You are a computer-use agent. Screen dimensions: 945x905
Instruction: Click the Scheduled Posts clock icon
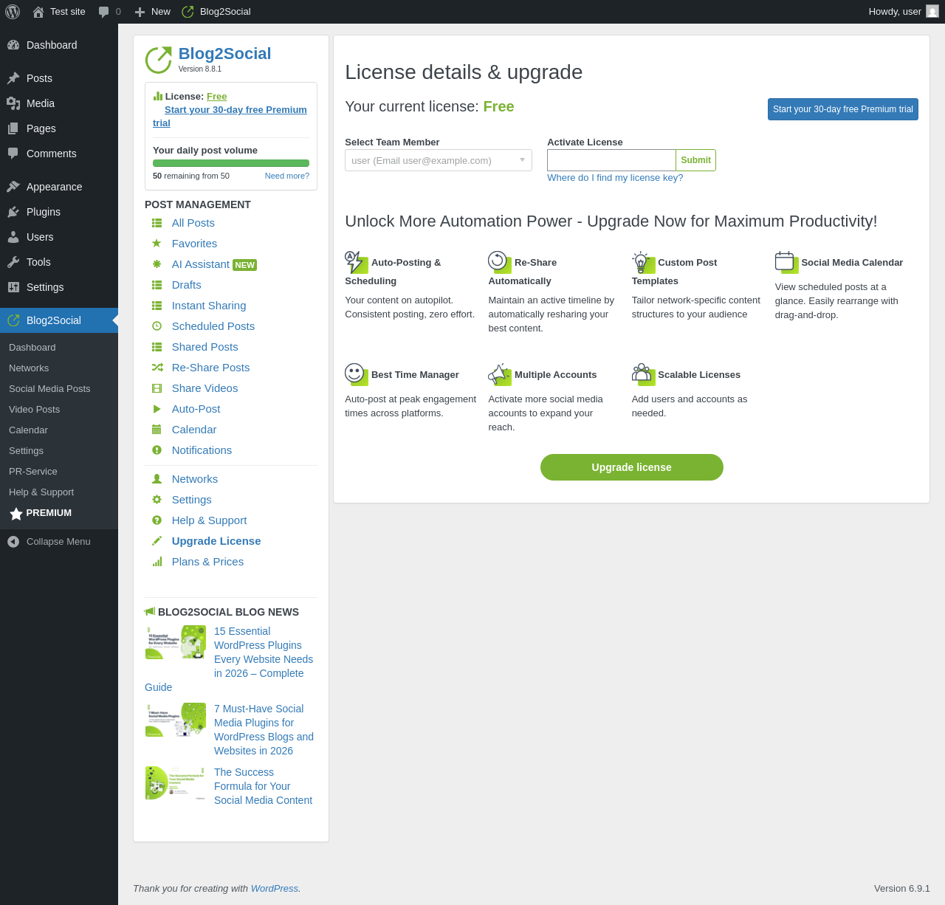coord(157,326)
